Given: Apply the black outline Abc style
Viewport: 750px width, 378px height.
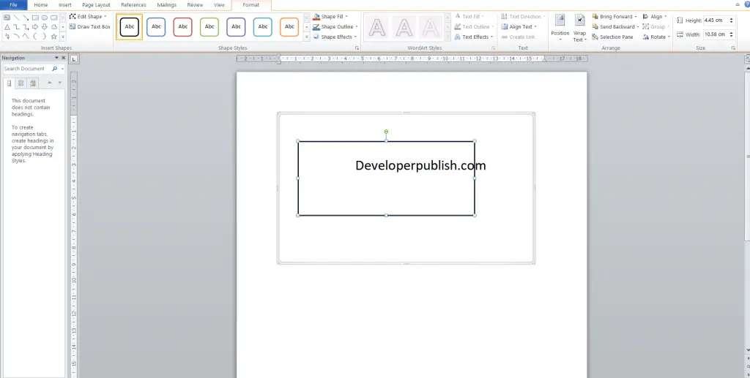Looking at the screenshot, I should [129, 27].
